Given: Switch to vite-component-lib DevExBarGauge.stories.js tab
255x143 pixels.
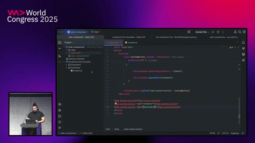Looking at the screenshot, I should tap(176, 37).
